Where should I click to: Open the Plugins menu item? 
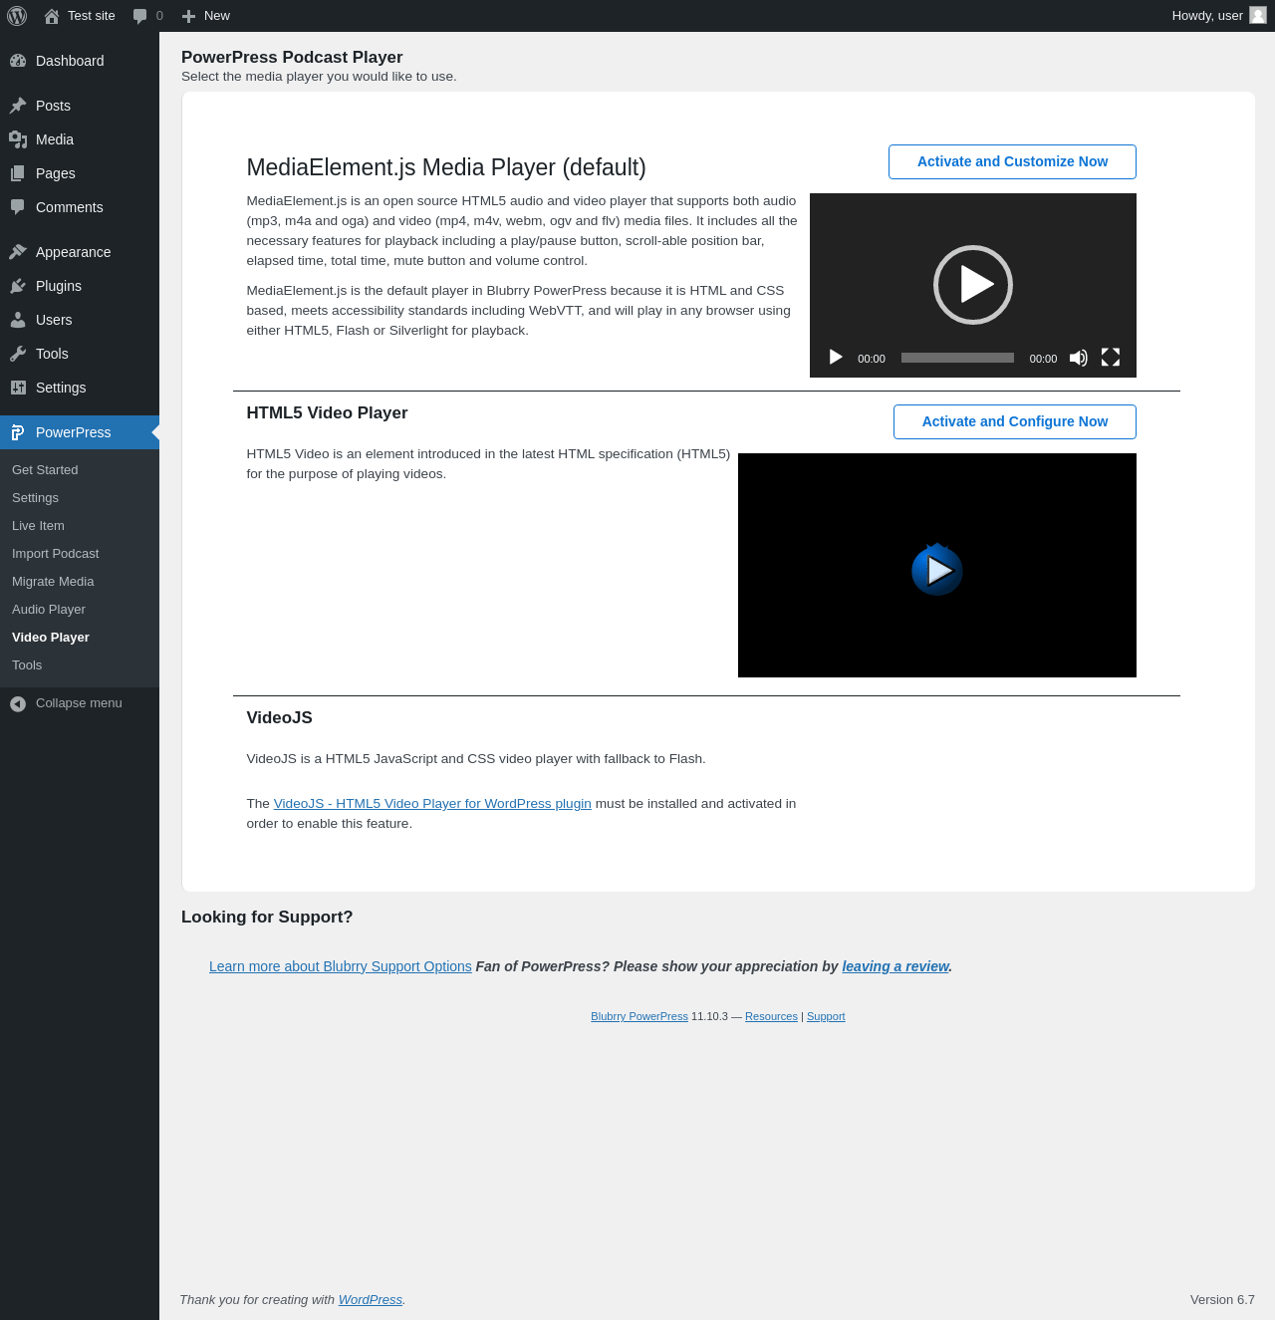(80, 286)
